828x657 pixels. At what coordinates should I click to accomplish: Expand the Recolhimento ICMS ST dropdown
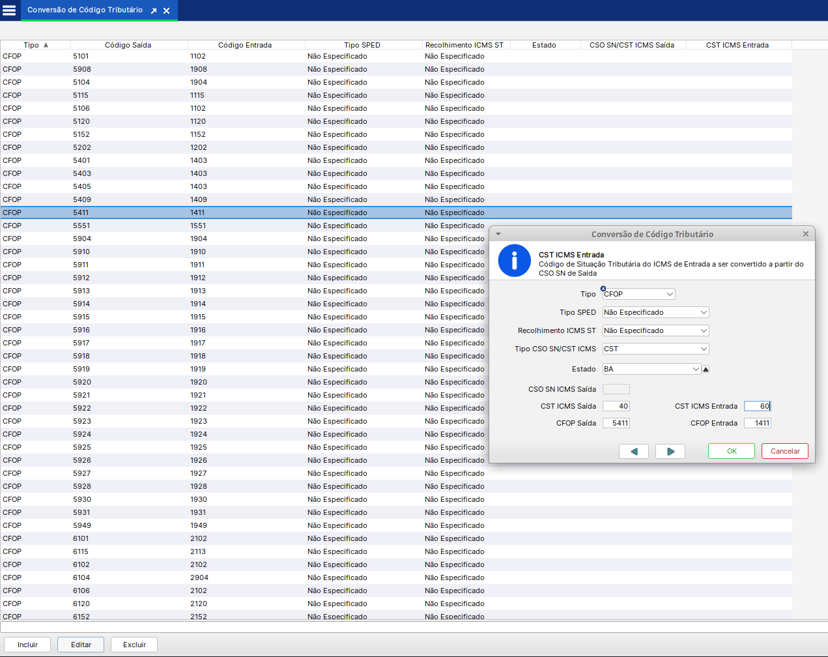pos(655,331)
